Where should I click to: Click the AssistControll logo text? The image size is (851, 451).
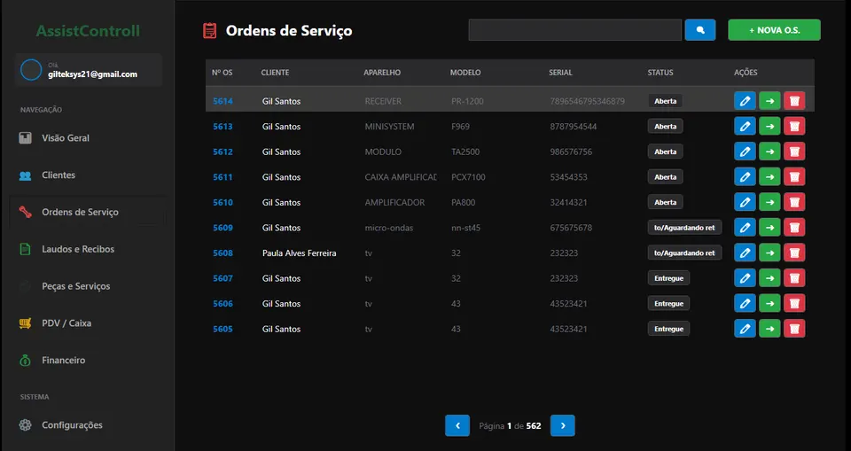(88, 31)
